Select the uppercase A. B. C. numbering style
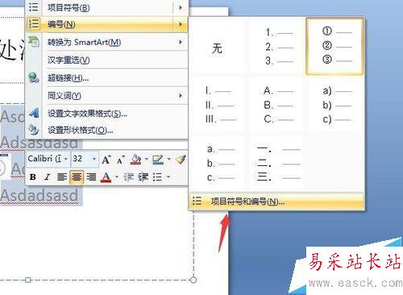This screenshot has width=403, height=295. point(276,105)
